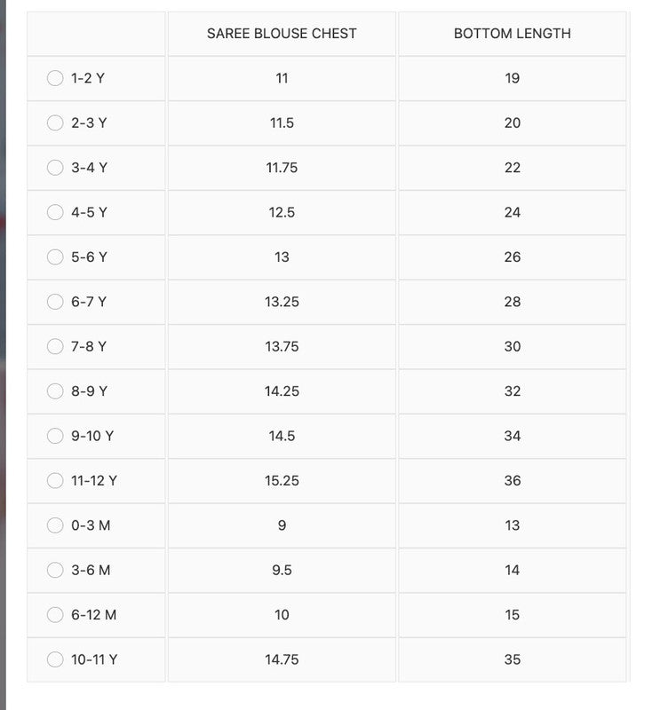Screen dimensions: 652x710
Task: Select the 2-3 Y size radio button
Action: [55, 122]
